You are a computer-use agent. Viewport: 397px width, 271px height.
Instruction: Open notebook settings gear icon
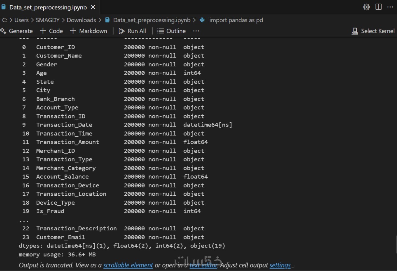366,7
